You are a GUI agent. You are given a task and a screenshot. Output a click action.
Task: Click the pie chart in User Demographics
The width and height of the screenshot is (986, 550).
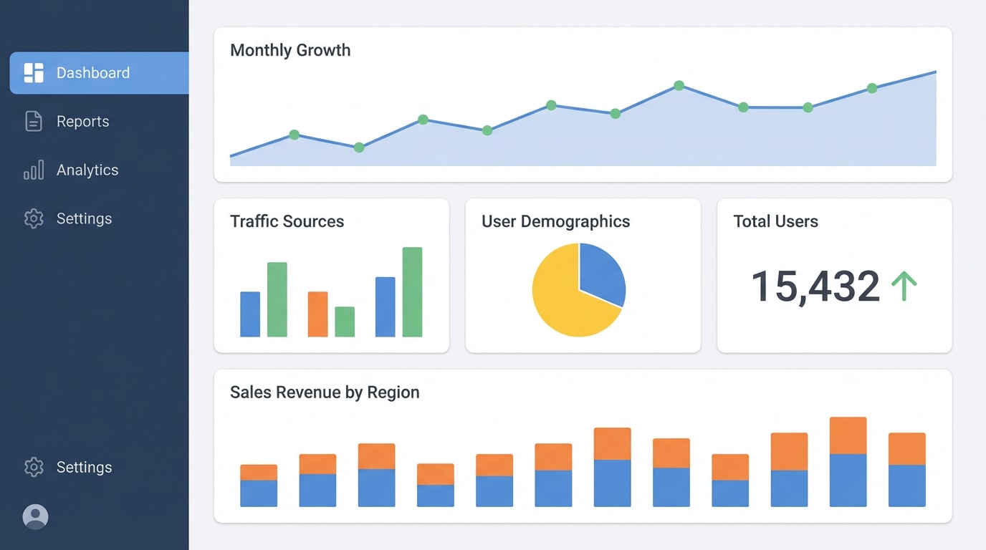[x=579, y=289]
